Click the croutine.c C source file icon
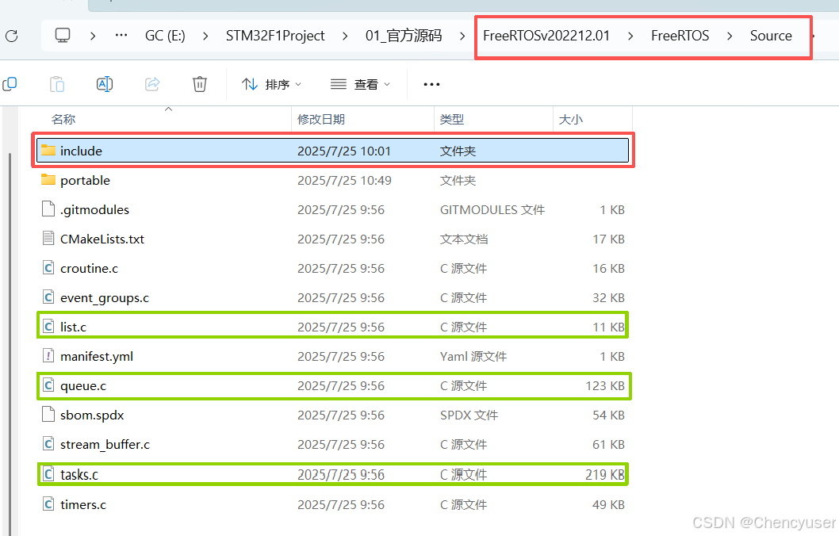Image resolution: width=839 pixels, height=536 pixels. pyautogui.click(x=48, y=268)
